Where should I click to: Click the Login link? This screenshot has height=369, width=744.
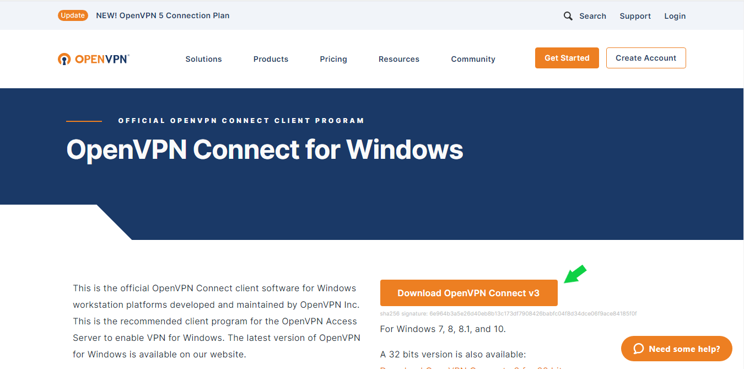(x=675, y=16)
